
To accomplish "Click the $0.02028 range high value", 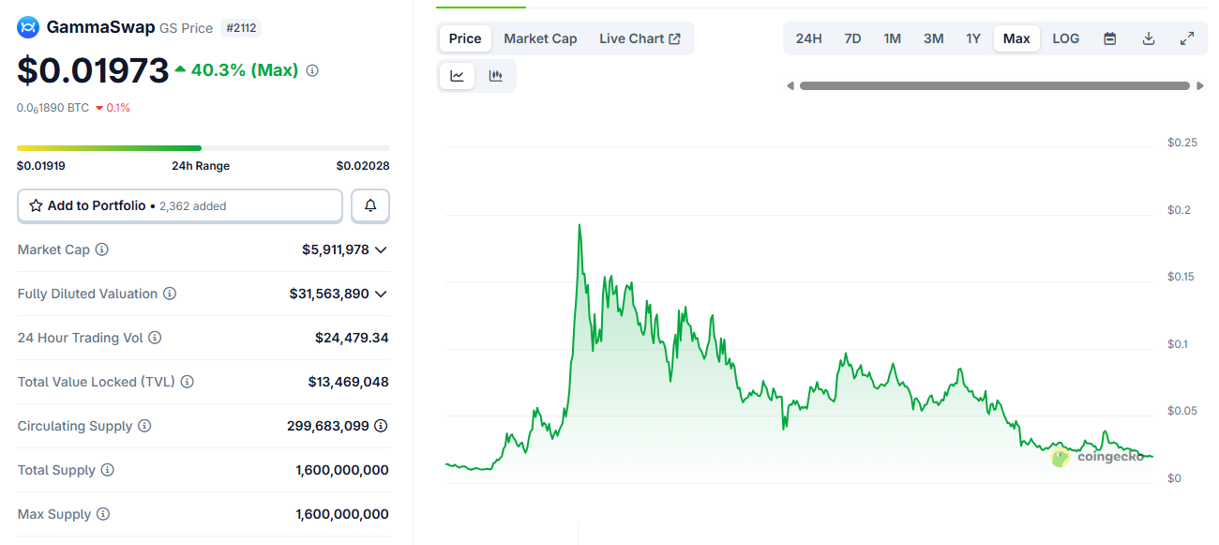I will tap(363, 166).
